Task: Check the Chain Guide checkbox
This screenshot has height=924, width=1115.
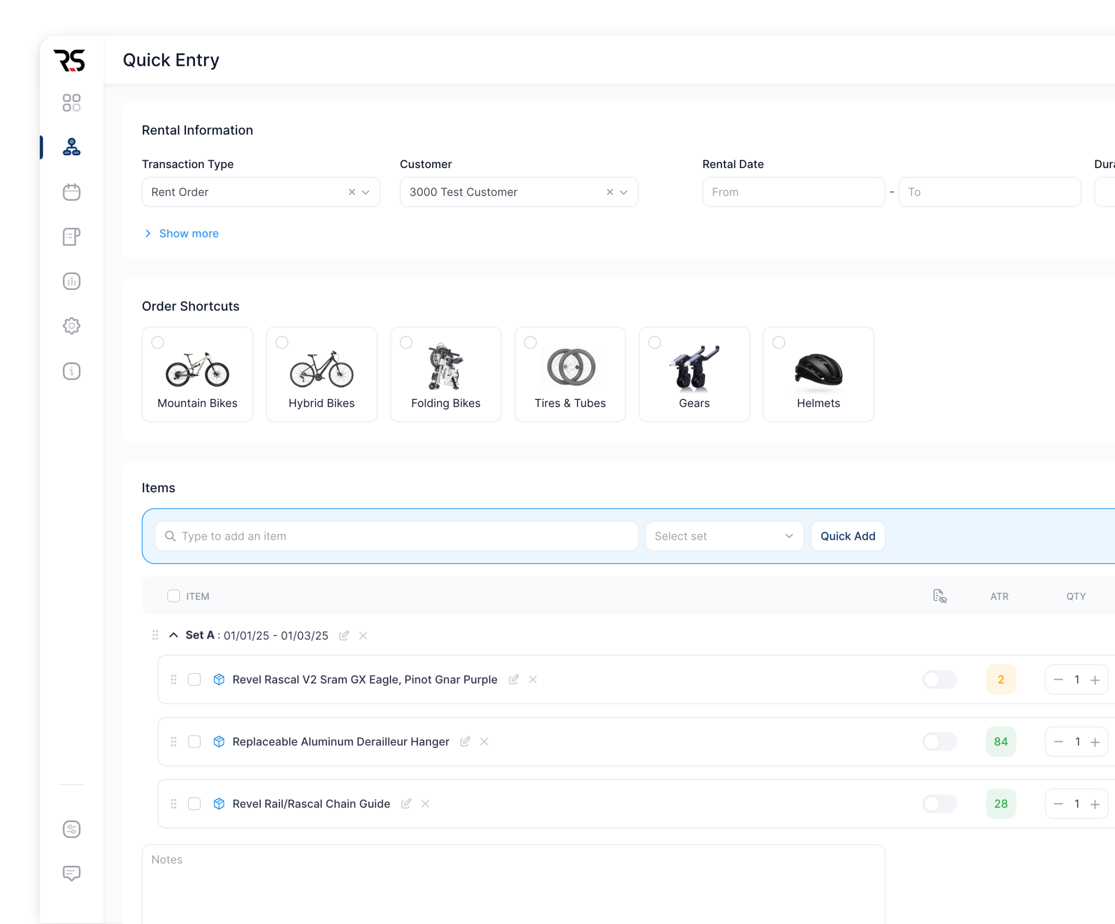Action: (194, 803)
